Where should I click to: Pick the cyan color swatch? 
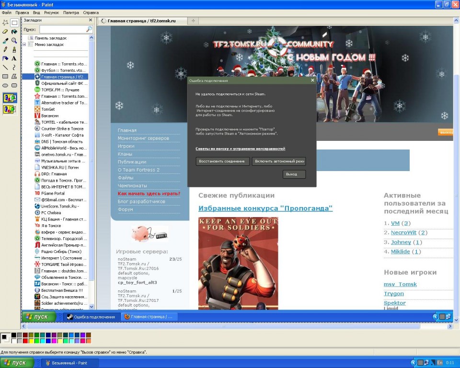click(43, 341)
